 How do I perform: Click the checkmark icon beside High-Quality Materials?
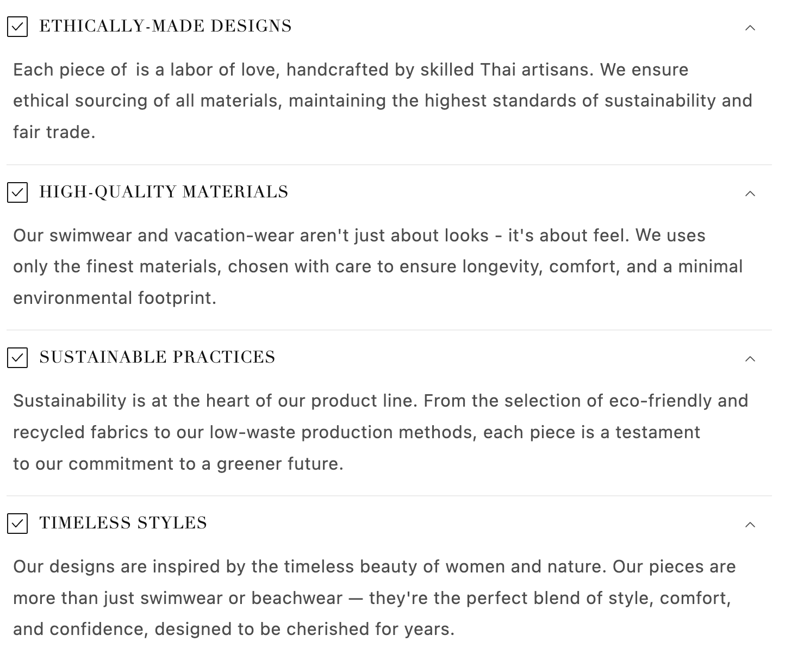17,192
